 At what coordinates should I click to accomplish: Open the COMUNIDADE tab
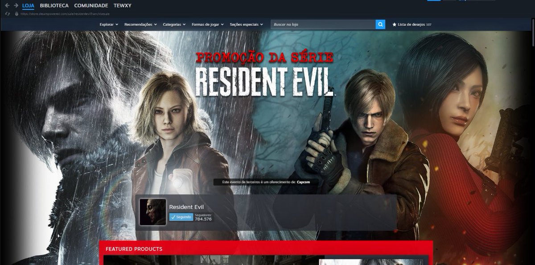[x=91, y=5]
